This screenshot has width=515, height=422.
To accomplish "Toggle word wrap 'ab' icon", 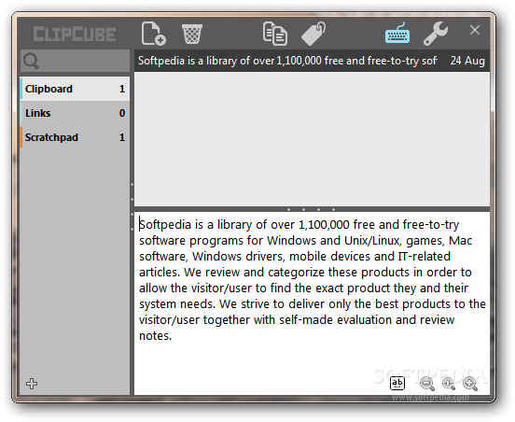I will [x=397, y=383].
